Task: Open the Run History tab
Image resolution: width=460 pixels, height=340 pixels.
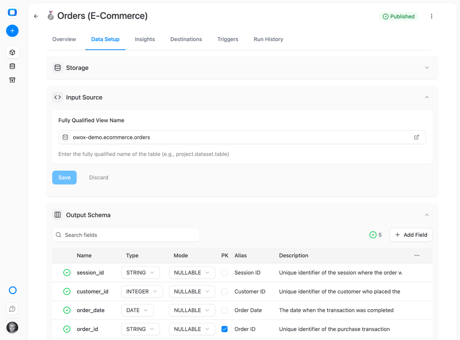Action: pyautogui.click(x=268, y=39)
